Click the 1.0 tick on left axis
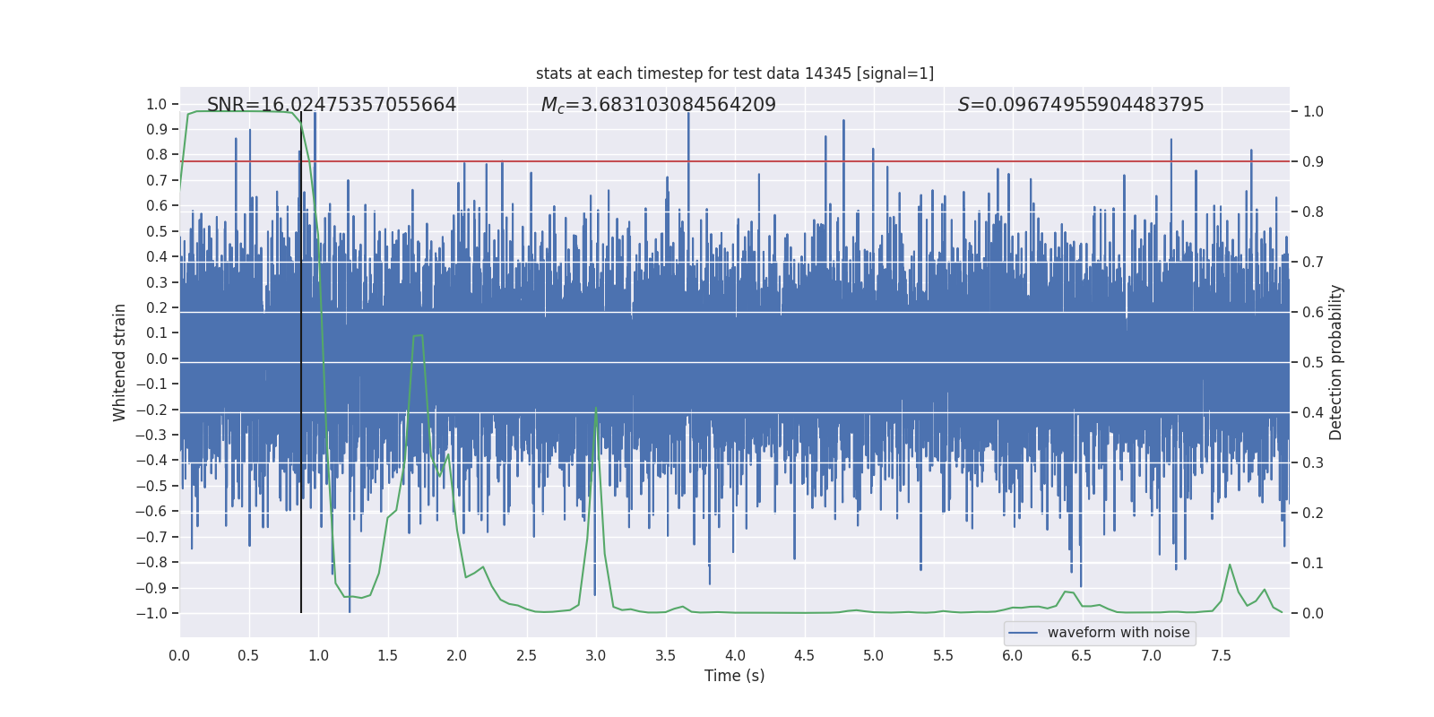The image size is (1434, 717). [157, 105]
